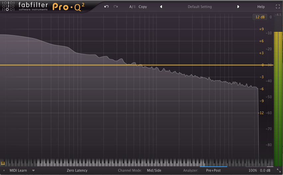Click the -8.5 peak level readout
The image size is (283, 175).
pos(278,15)
